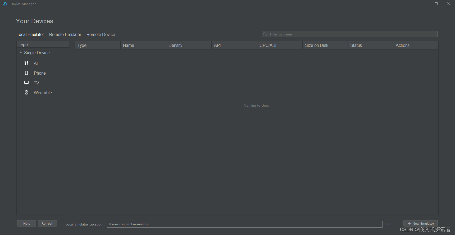
Task: Click the Single Device label
Action: pos(37,53)
